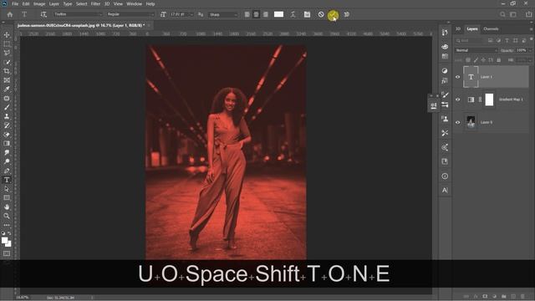The image size is (535, 301).
Task: Open the anti-aliasing Sharp dropdown
Action: [x=223, y=14]
